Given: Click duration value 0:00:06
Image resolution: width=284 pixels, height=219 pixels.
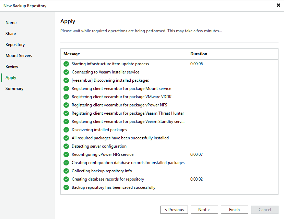Looking at the screenshot, I should 197,64.
